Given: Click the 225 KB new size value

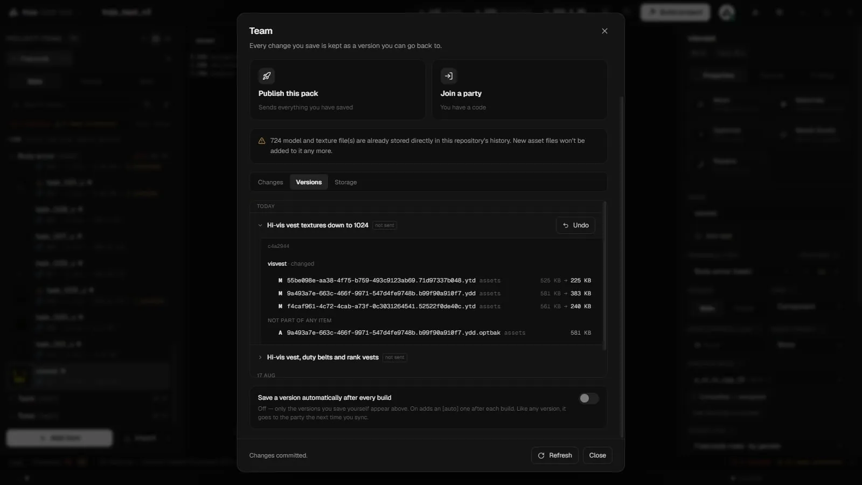Looking at the screenshot, I should coord(581,280).
